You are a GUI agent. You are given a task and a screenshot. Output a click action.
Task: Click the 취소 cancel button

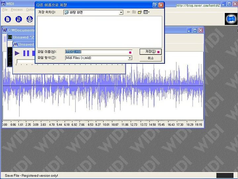click(x=150, y=58)
